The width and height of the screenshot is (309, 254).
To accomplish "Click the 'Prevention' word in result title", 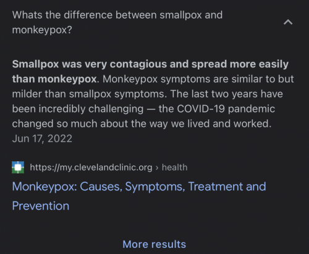I will pyautogui.click(x=41, y=206).
